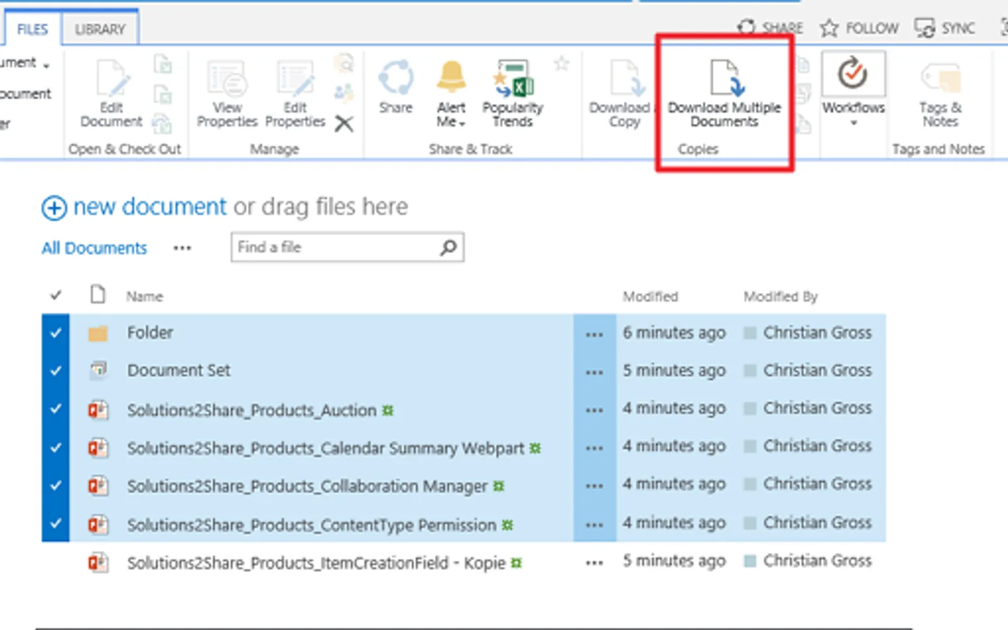Sort by the Modified column header
1008x630 pixels.
click(x=650, y=296)
